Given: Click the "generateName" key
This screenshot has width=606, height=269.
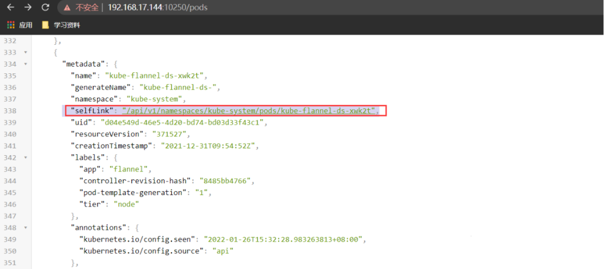Looking at the screenshot, I should pos(100,87).
